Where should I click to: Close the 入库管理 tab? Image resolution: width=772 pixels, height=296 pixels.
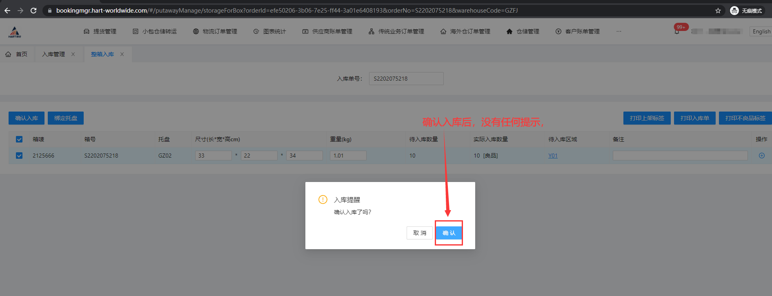73,54
